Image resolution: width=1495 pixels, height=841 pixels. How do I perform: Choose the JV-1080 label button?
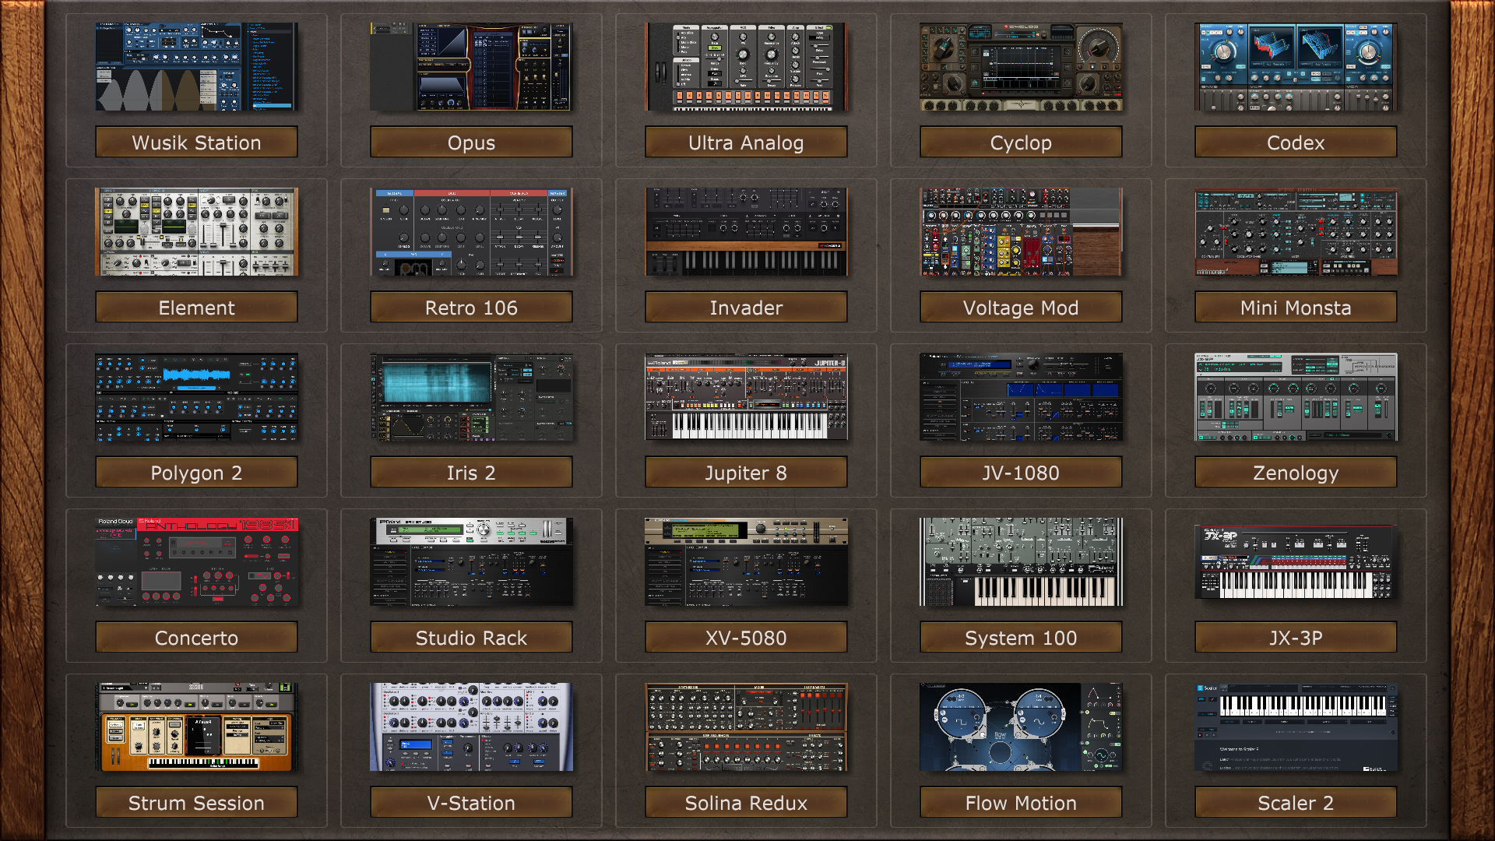1021,473
